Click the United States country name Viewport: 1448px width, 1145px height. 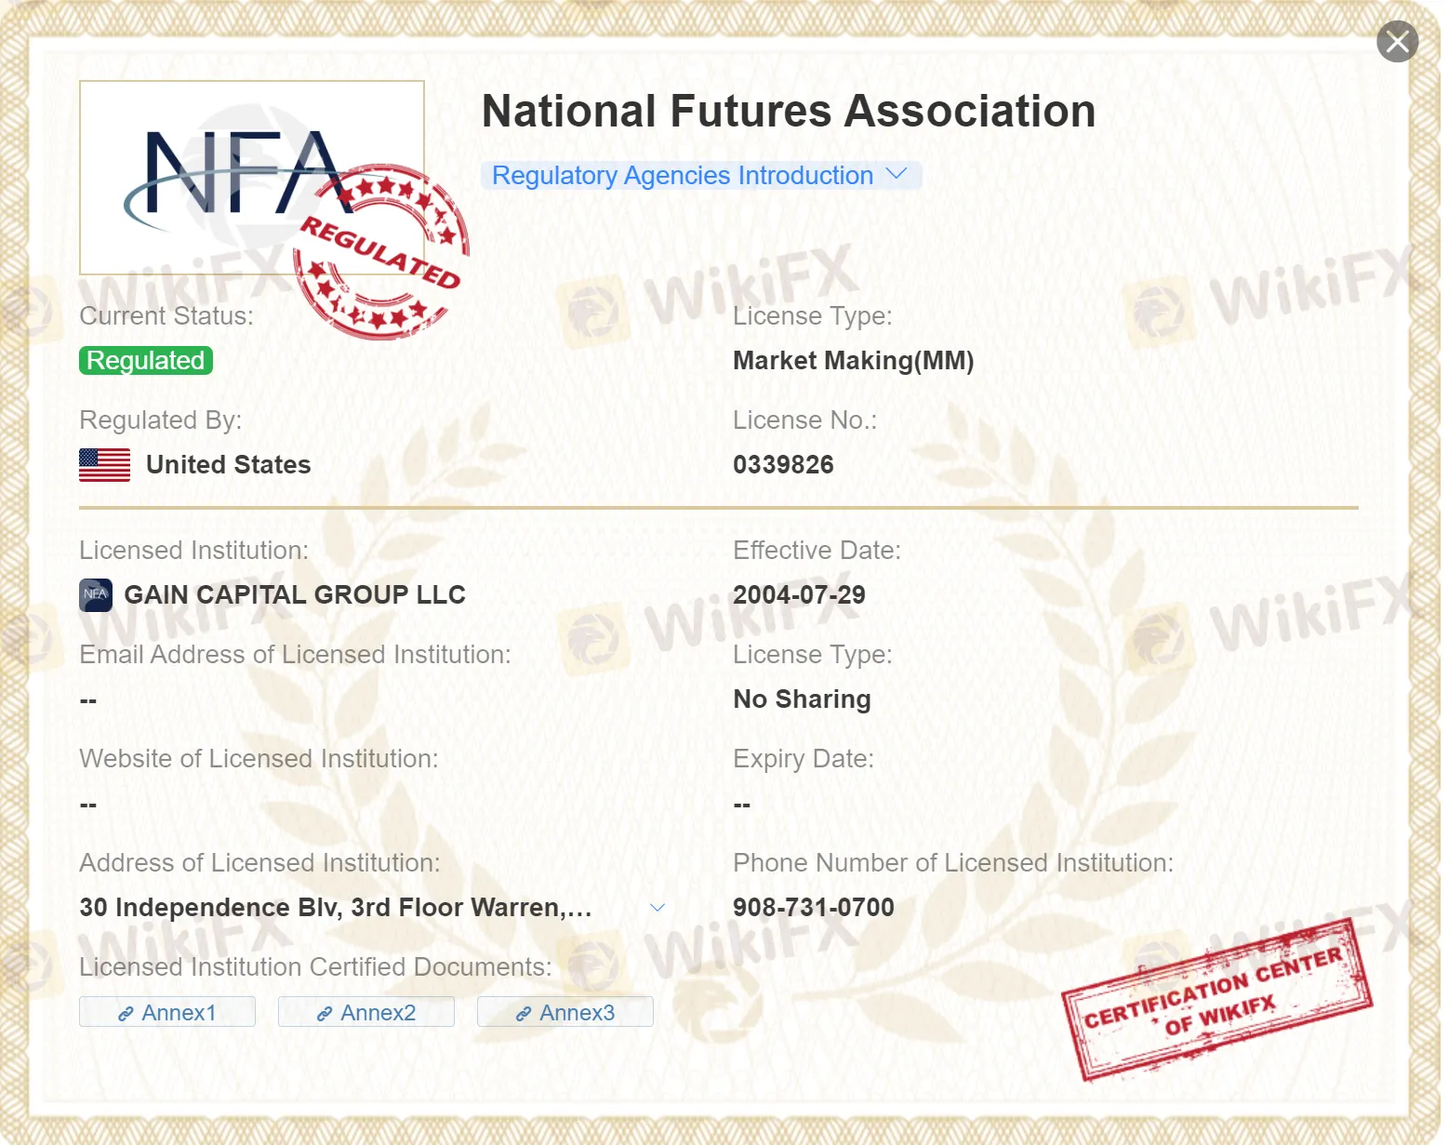229,465
